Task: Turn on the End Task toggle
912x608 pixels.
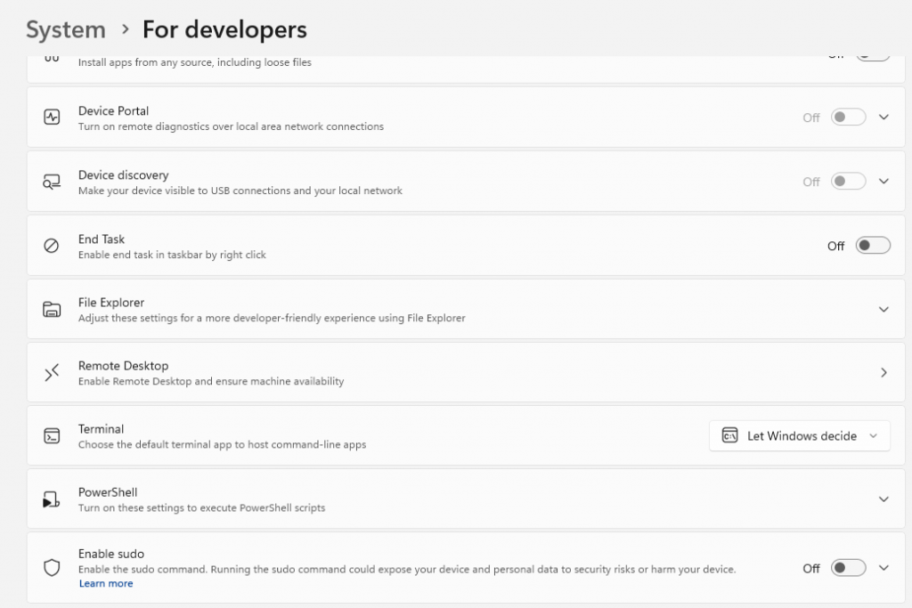Action: point(872,246)
